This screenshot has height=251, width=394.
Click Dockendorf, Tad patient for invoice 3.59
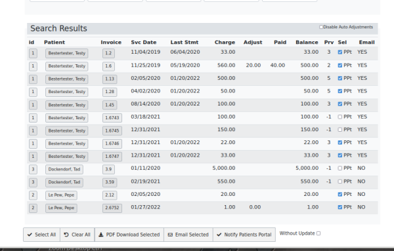[x=64, y=182]
